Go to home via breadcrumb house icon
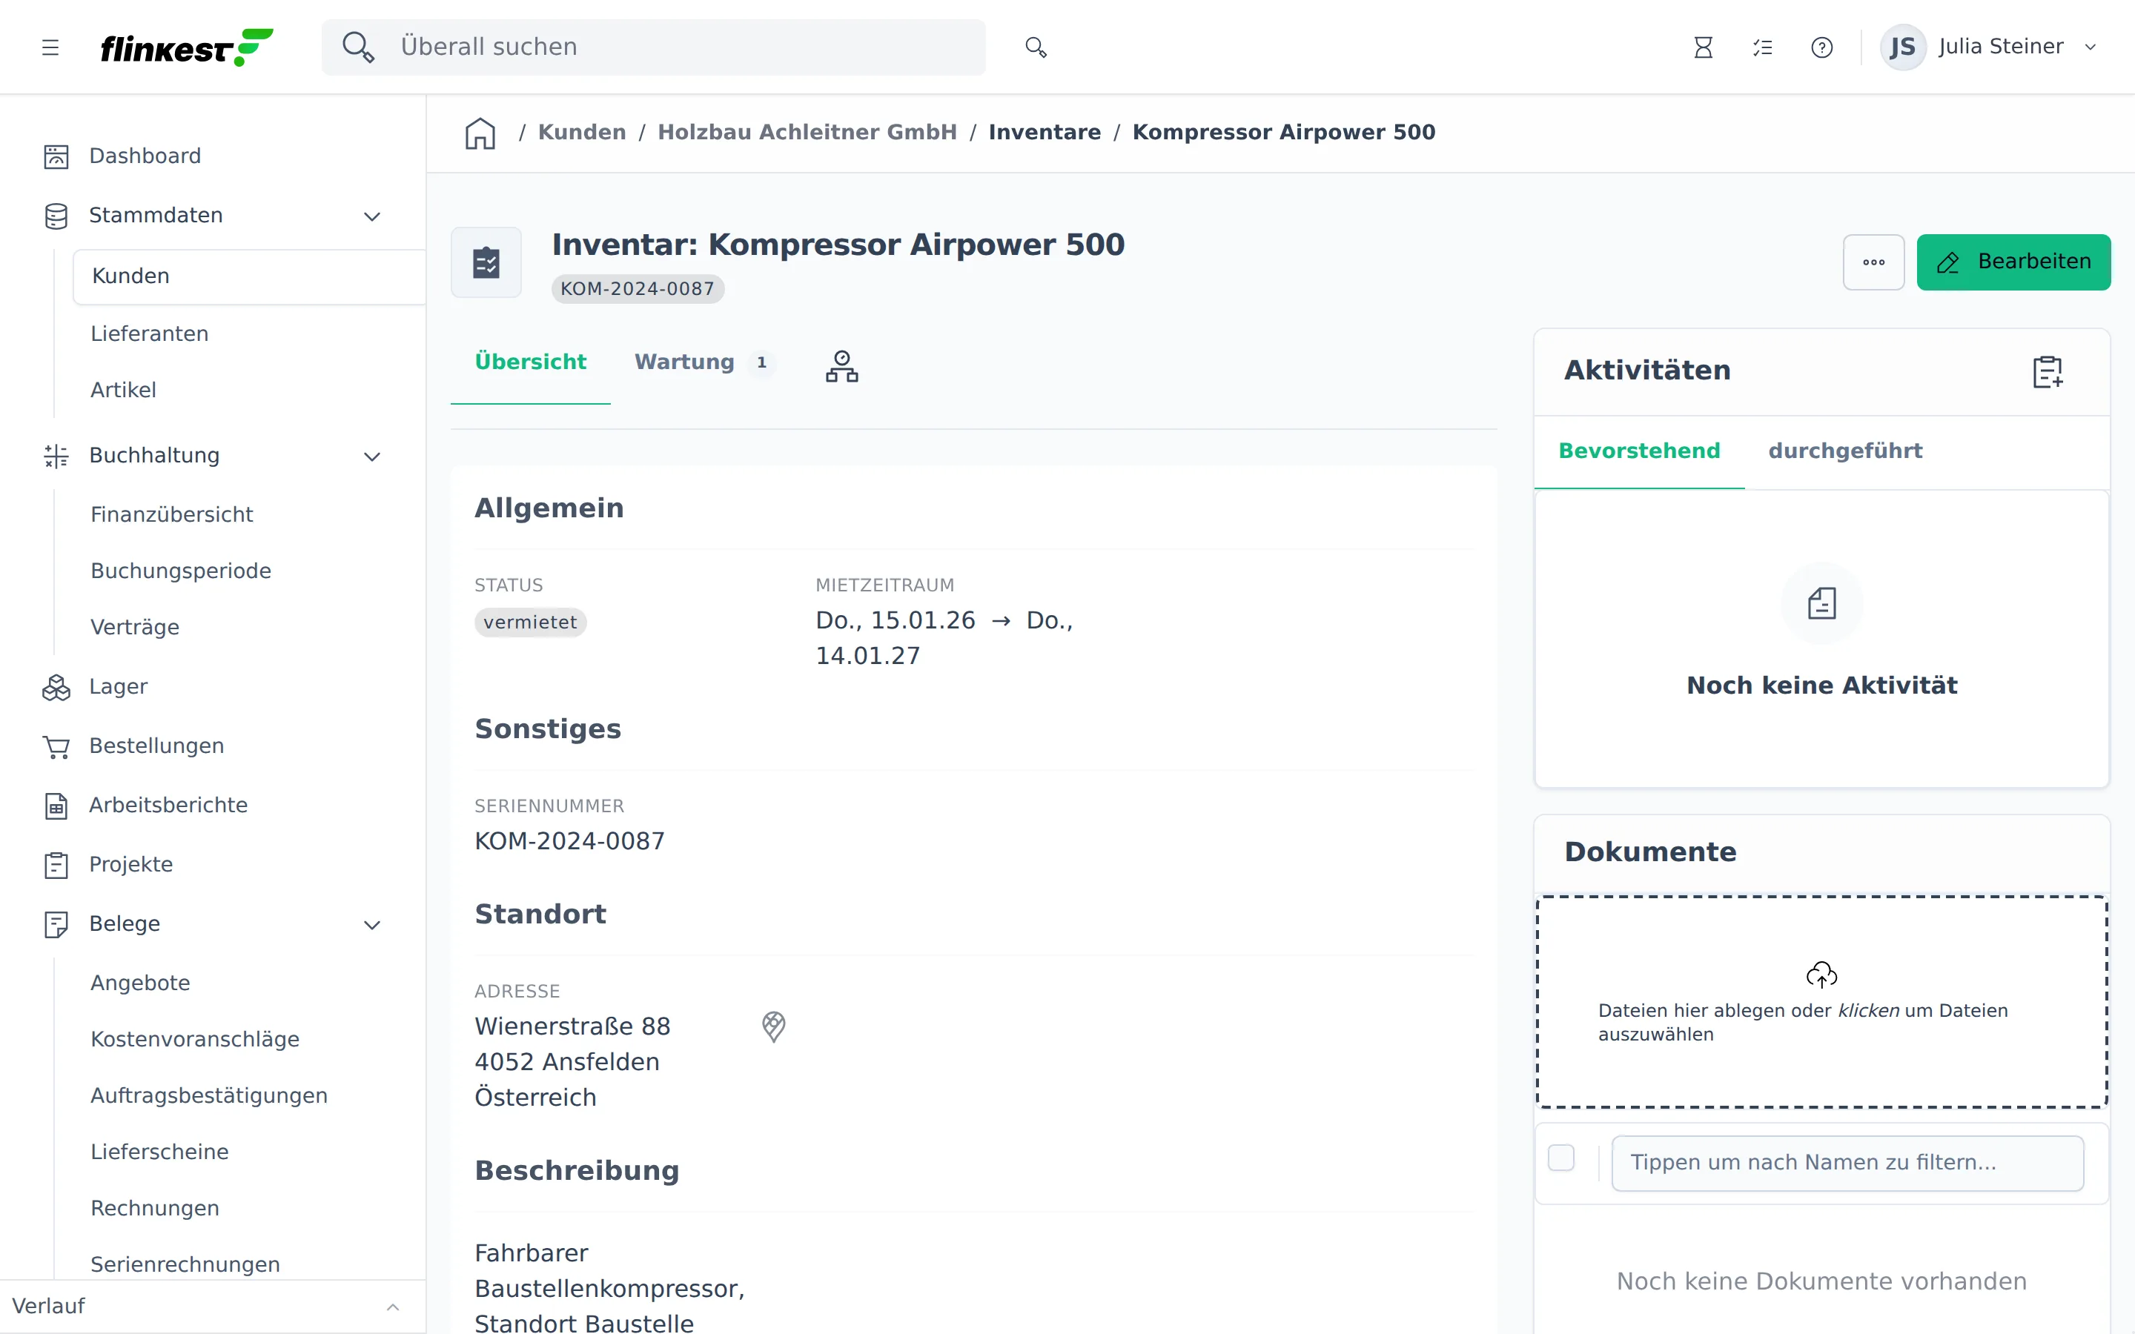 (481, 133)
